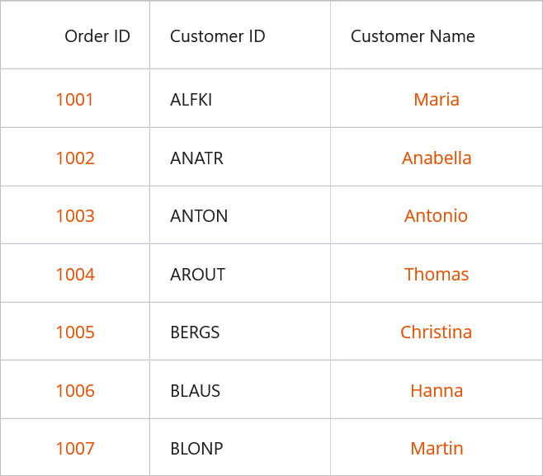
Task: Click the Customer Name column header
Action: pos(413,36)
